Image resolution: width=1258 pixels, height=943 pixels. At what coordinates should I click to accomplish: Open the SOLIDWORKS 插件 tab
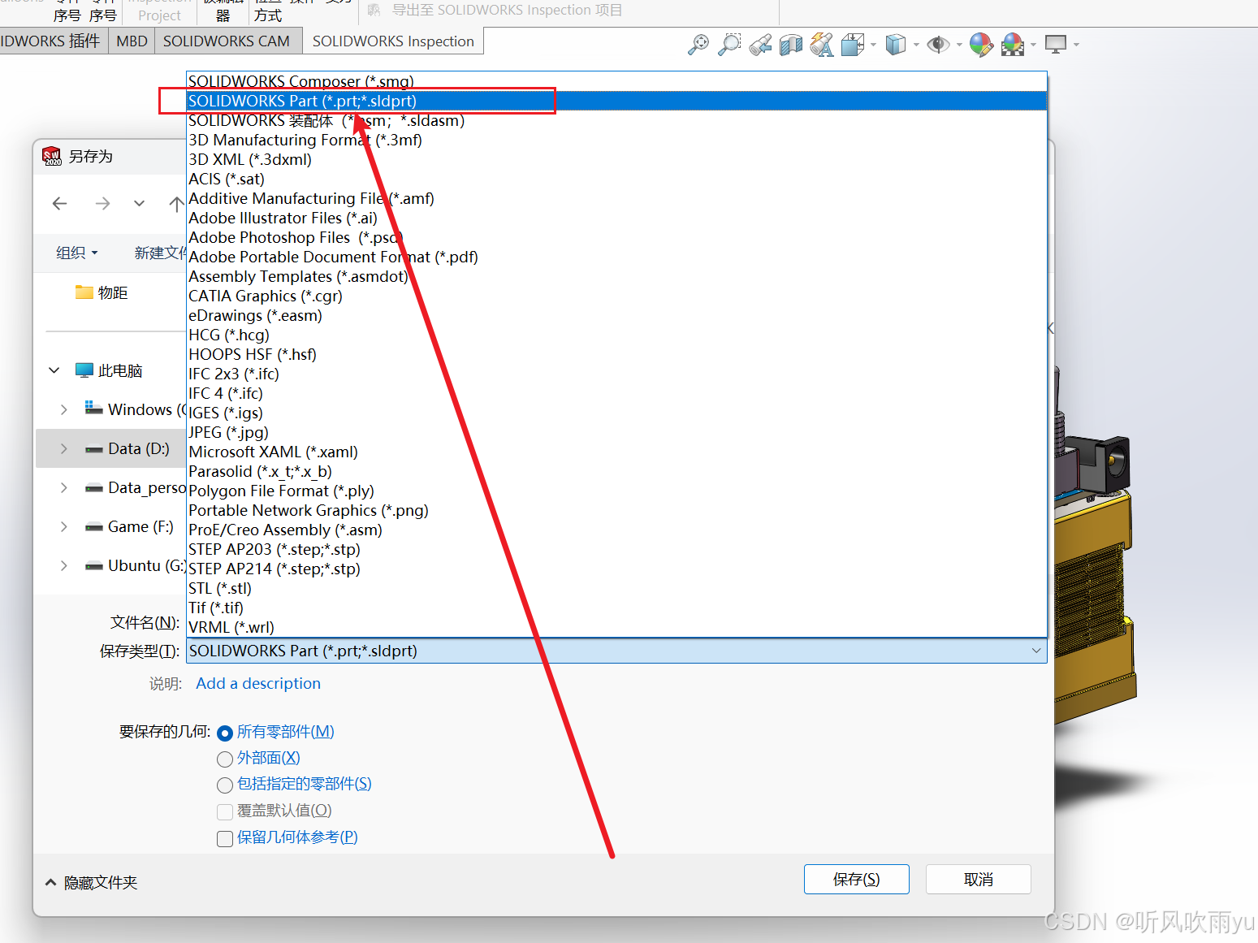[54, 41]
